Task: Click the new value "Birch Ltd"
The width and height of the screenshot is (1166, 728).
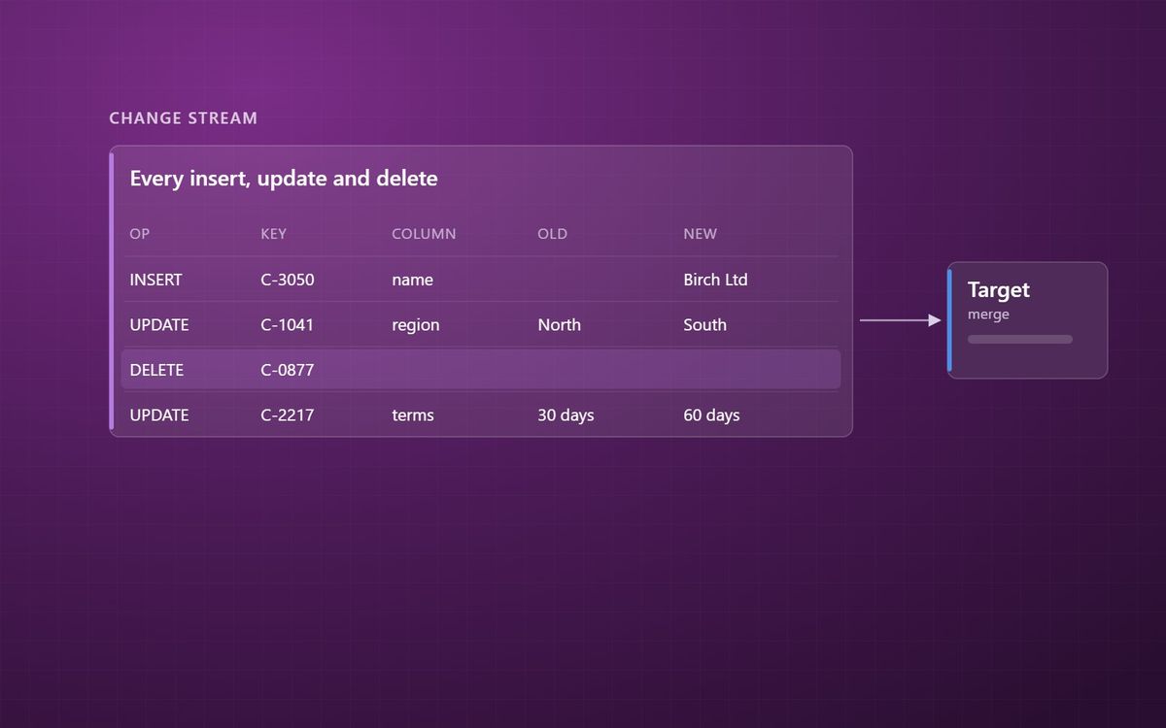Action: coord(715,280)
